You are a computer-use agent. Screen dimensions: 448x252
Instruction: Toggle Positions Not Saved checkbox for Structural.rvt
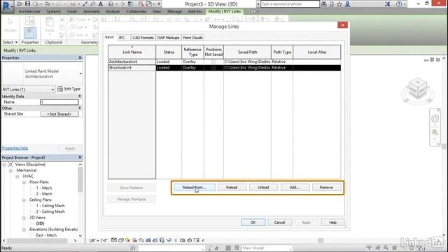(x=213, y=68)
